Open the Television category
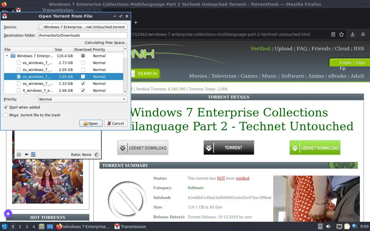The width and height of the screenshot is (370, 231). coord(224,76)
